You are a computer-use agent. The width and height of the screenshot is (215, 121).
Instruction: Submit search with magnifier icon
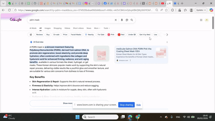pyautogui.click(x=132, y=20)
